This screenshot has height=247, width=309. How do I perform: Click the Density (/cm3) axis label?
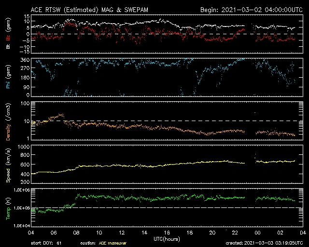(8, 121)
